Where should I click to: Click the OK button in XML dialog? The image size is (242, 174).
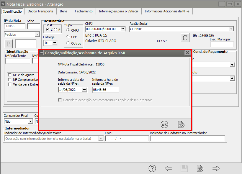point(164,124)
